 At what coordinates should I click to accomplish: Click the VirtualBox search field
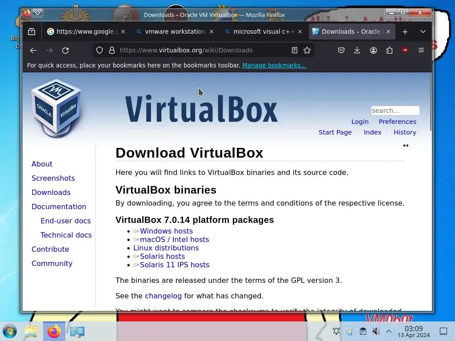(395, 111)
